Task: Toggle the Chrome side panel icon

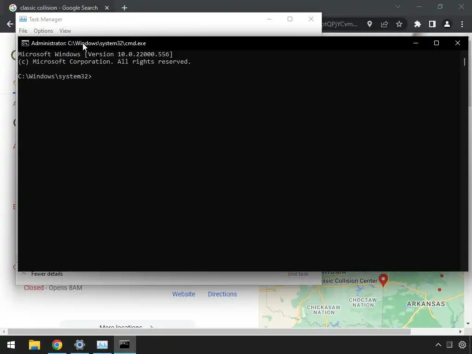Action: tap(432, 24)
